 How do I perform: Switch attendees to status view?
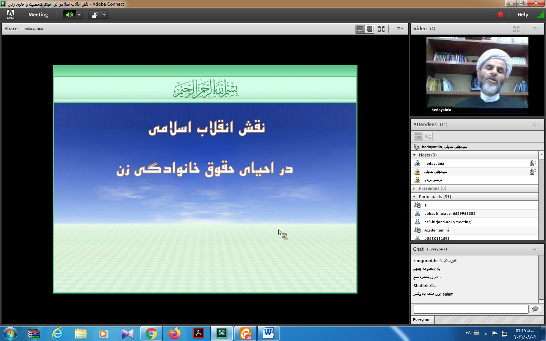(428, 136)
